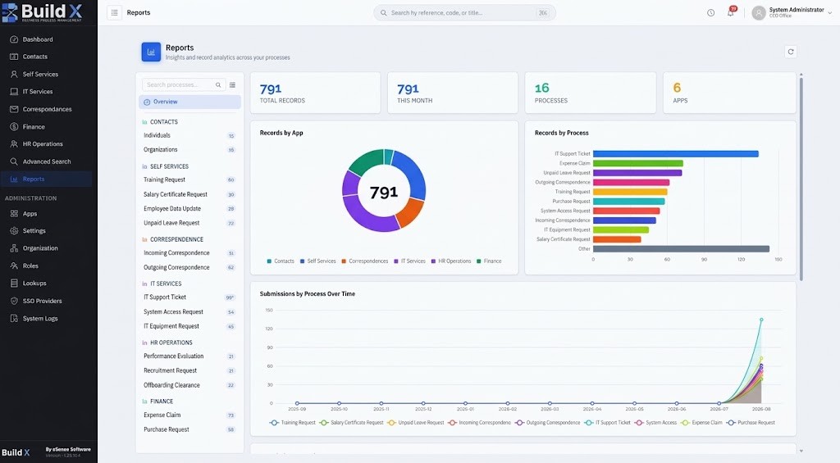Select Overview in the process list

pos(189,102)
